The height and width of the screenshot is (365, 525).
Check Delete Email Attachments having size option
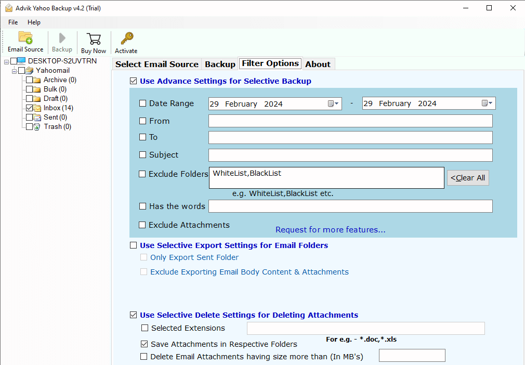(x=143, y=357)
